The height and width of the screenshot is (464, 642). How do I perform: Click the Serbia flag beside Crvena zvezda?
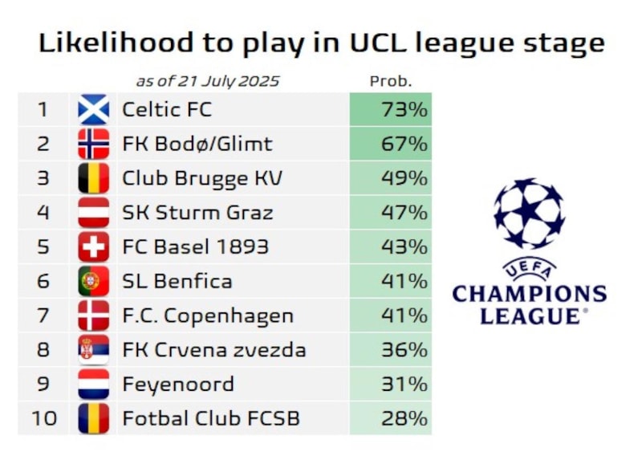pos(94,350)
